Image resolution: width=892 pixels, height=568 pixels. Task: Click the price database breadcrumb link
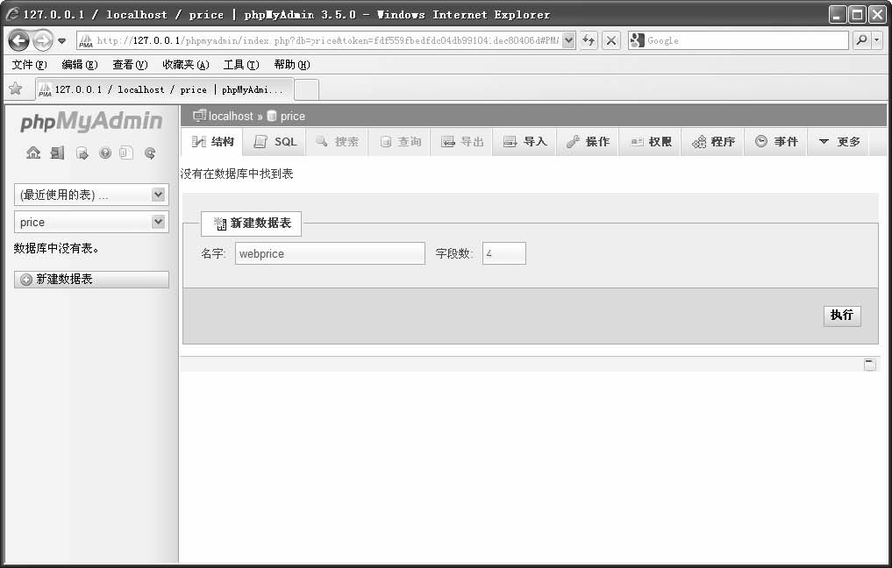click(292, 116)
